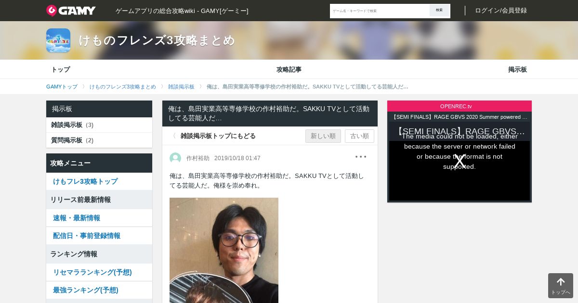Click GAMYトップ breadcrumb link
This screenshot has width=578, height=303.
coord(62,87)
